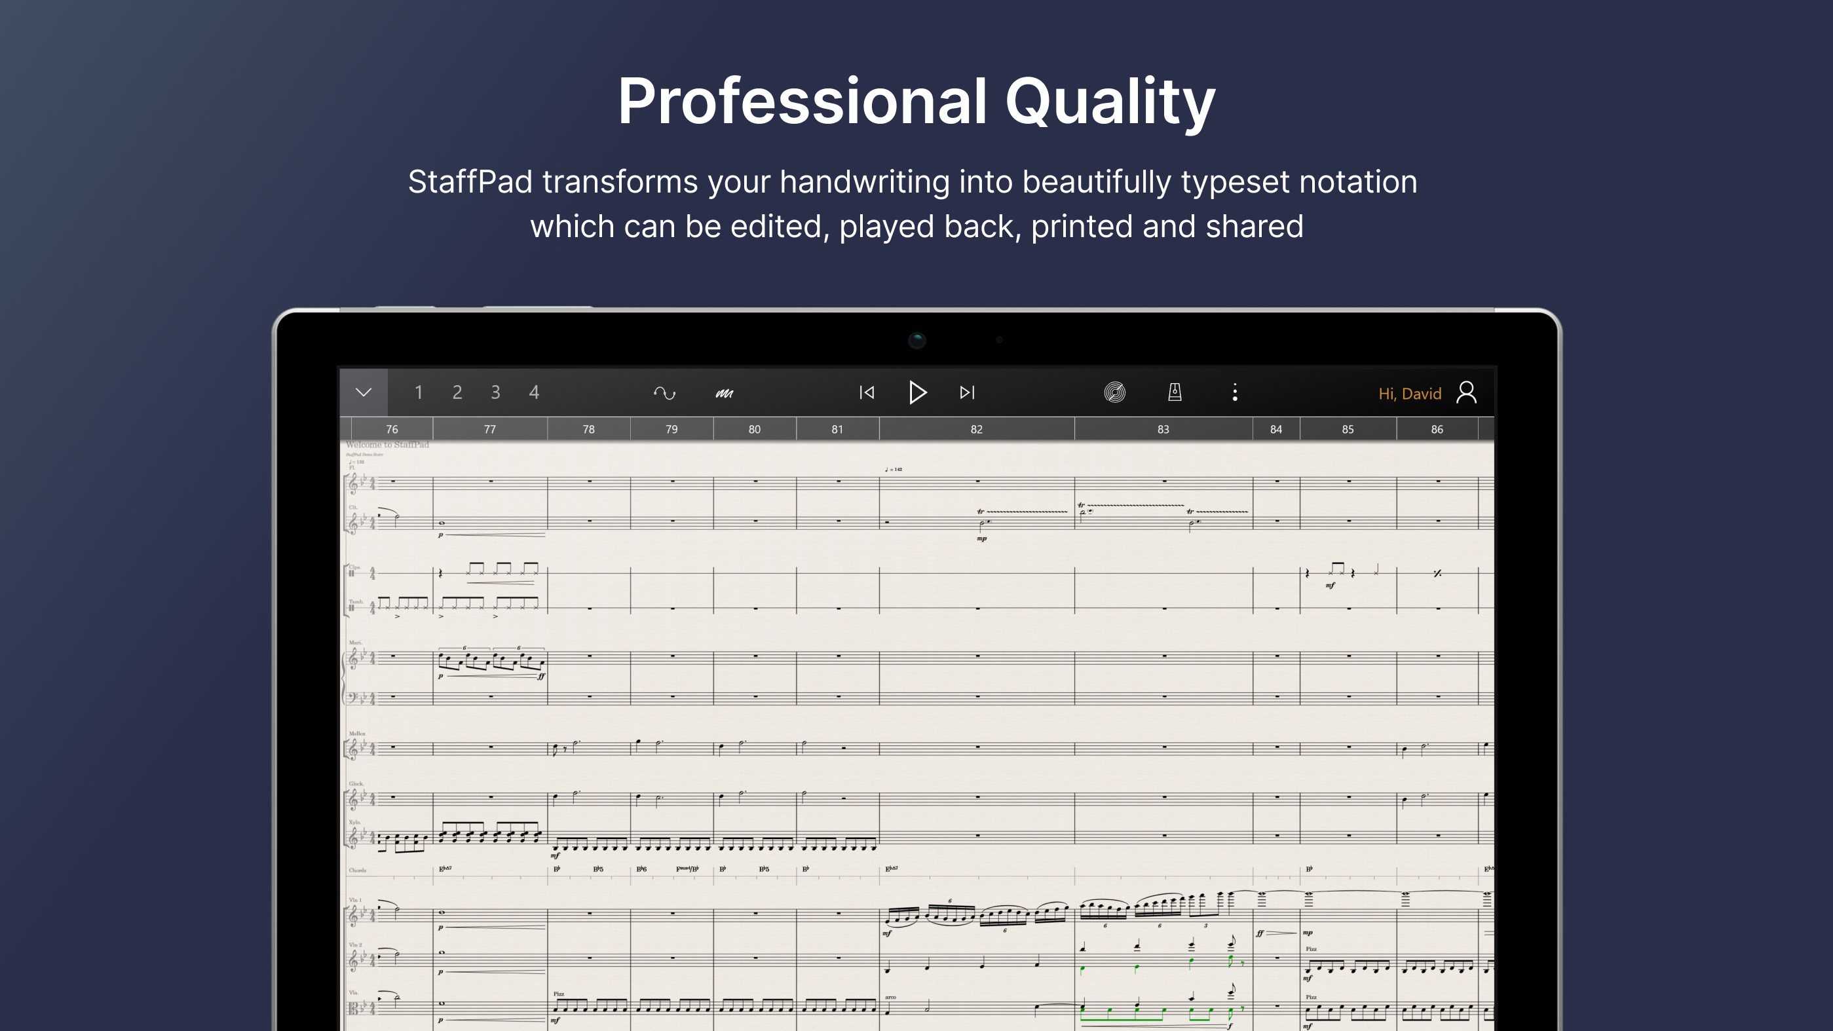
Task: Select bar 82 in the bar timeline
Action: [975, 428]
